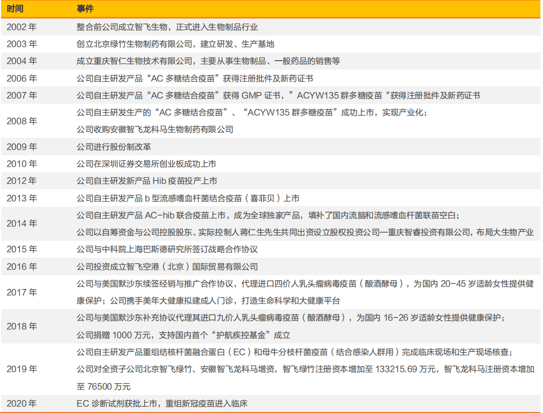
Task: Select the 公司捐赠 1000 万元 event line
Action: tap(183, 335)
